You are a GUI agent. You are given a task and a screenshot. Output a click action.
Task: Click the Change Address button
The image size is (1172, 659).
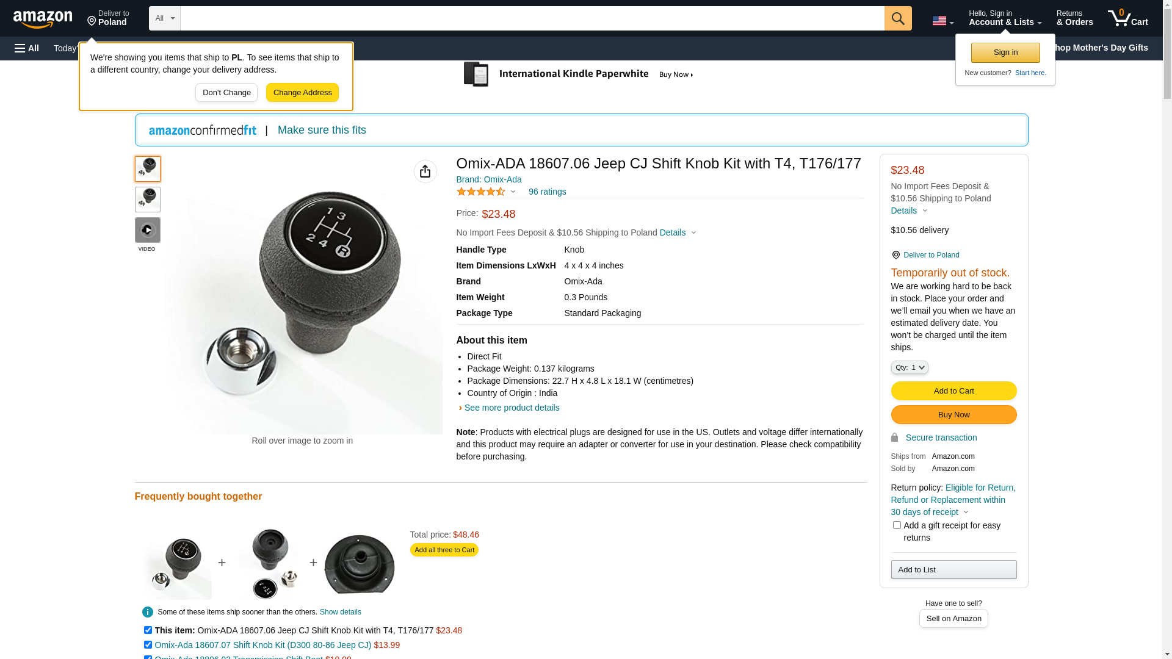[x=302, y=93]
